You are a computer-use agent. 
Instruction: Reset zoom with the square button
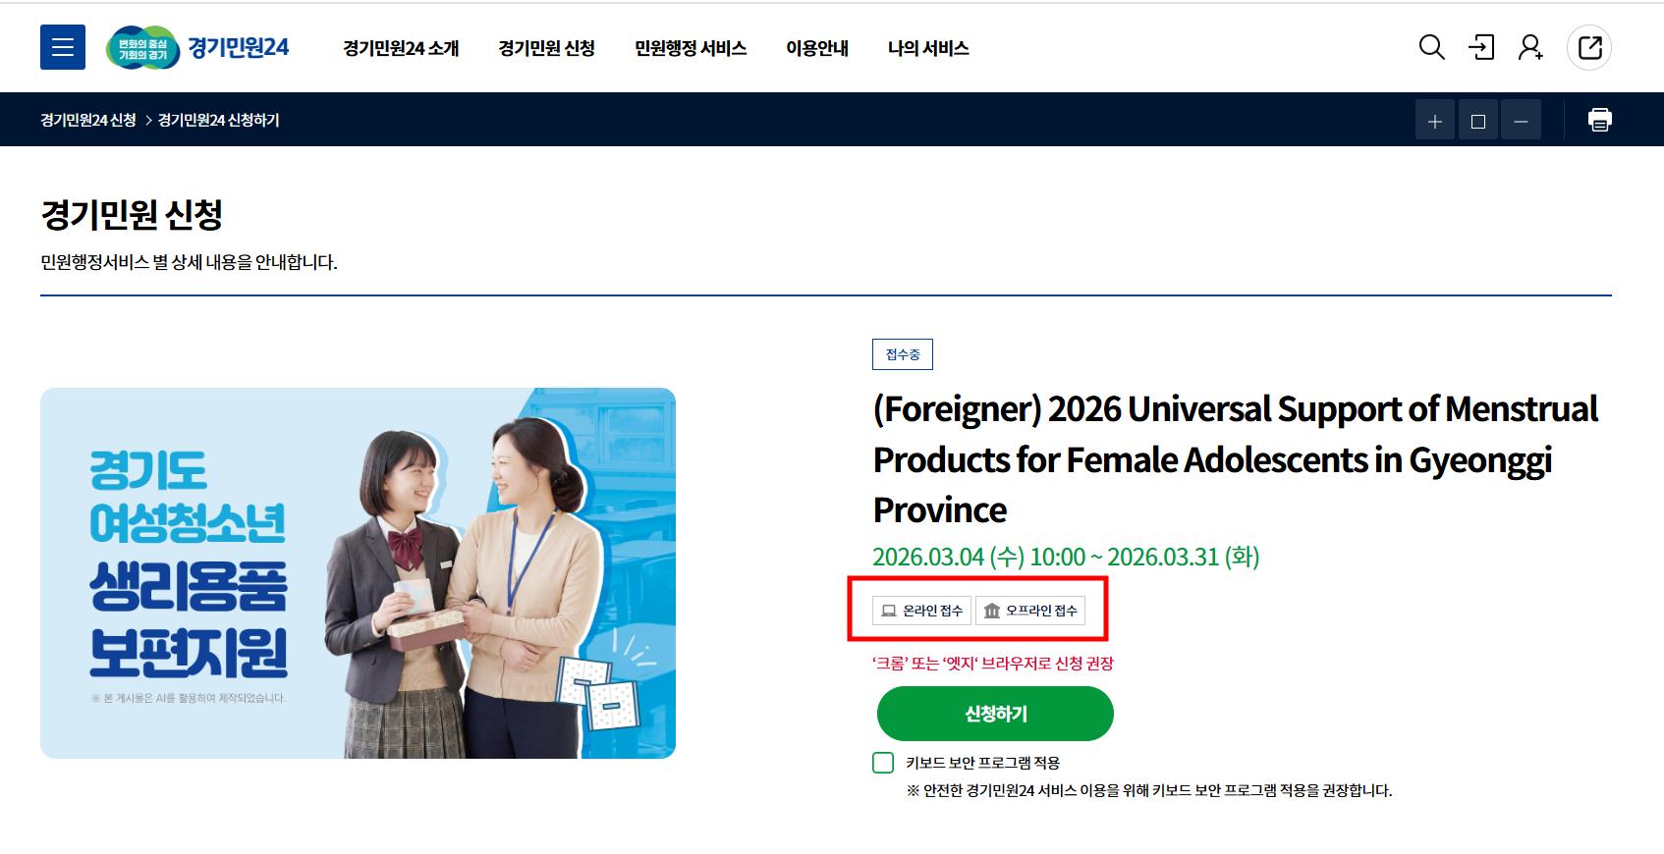pyautogui.click(x=1478, y=121)
